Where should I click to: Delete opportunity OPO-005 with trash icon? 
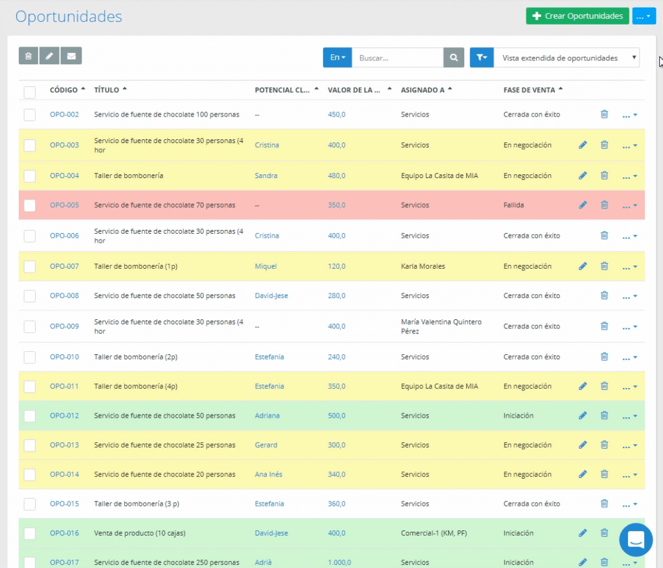(x=604, y=205)
